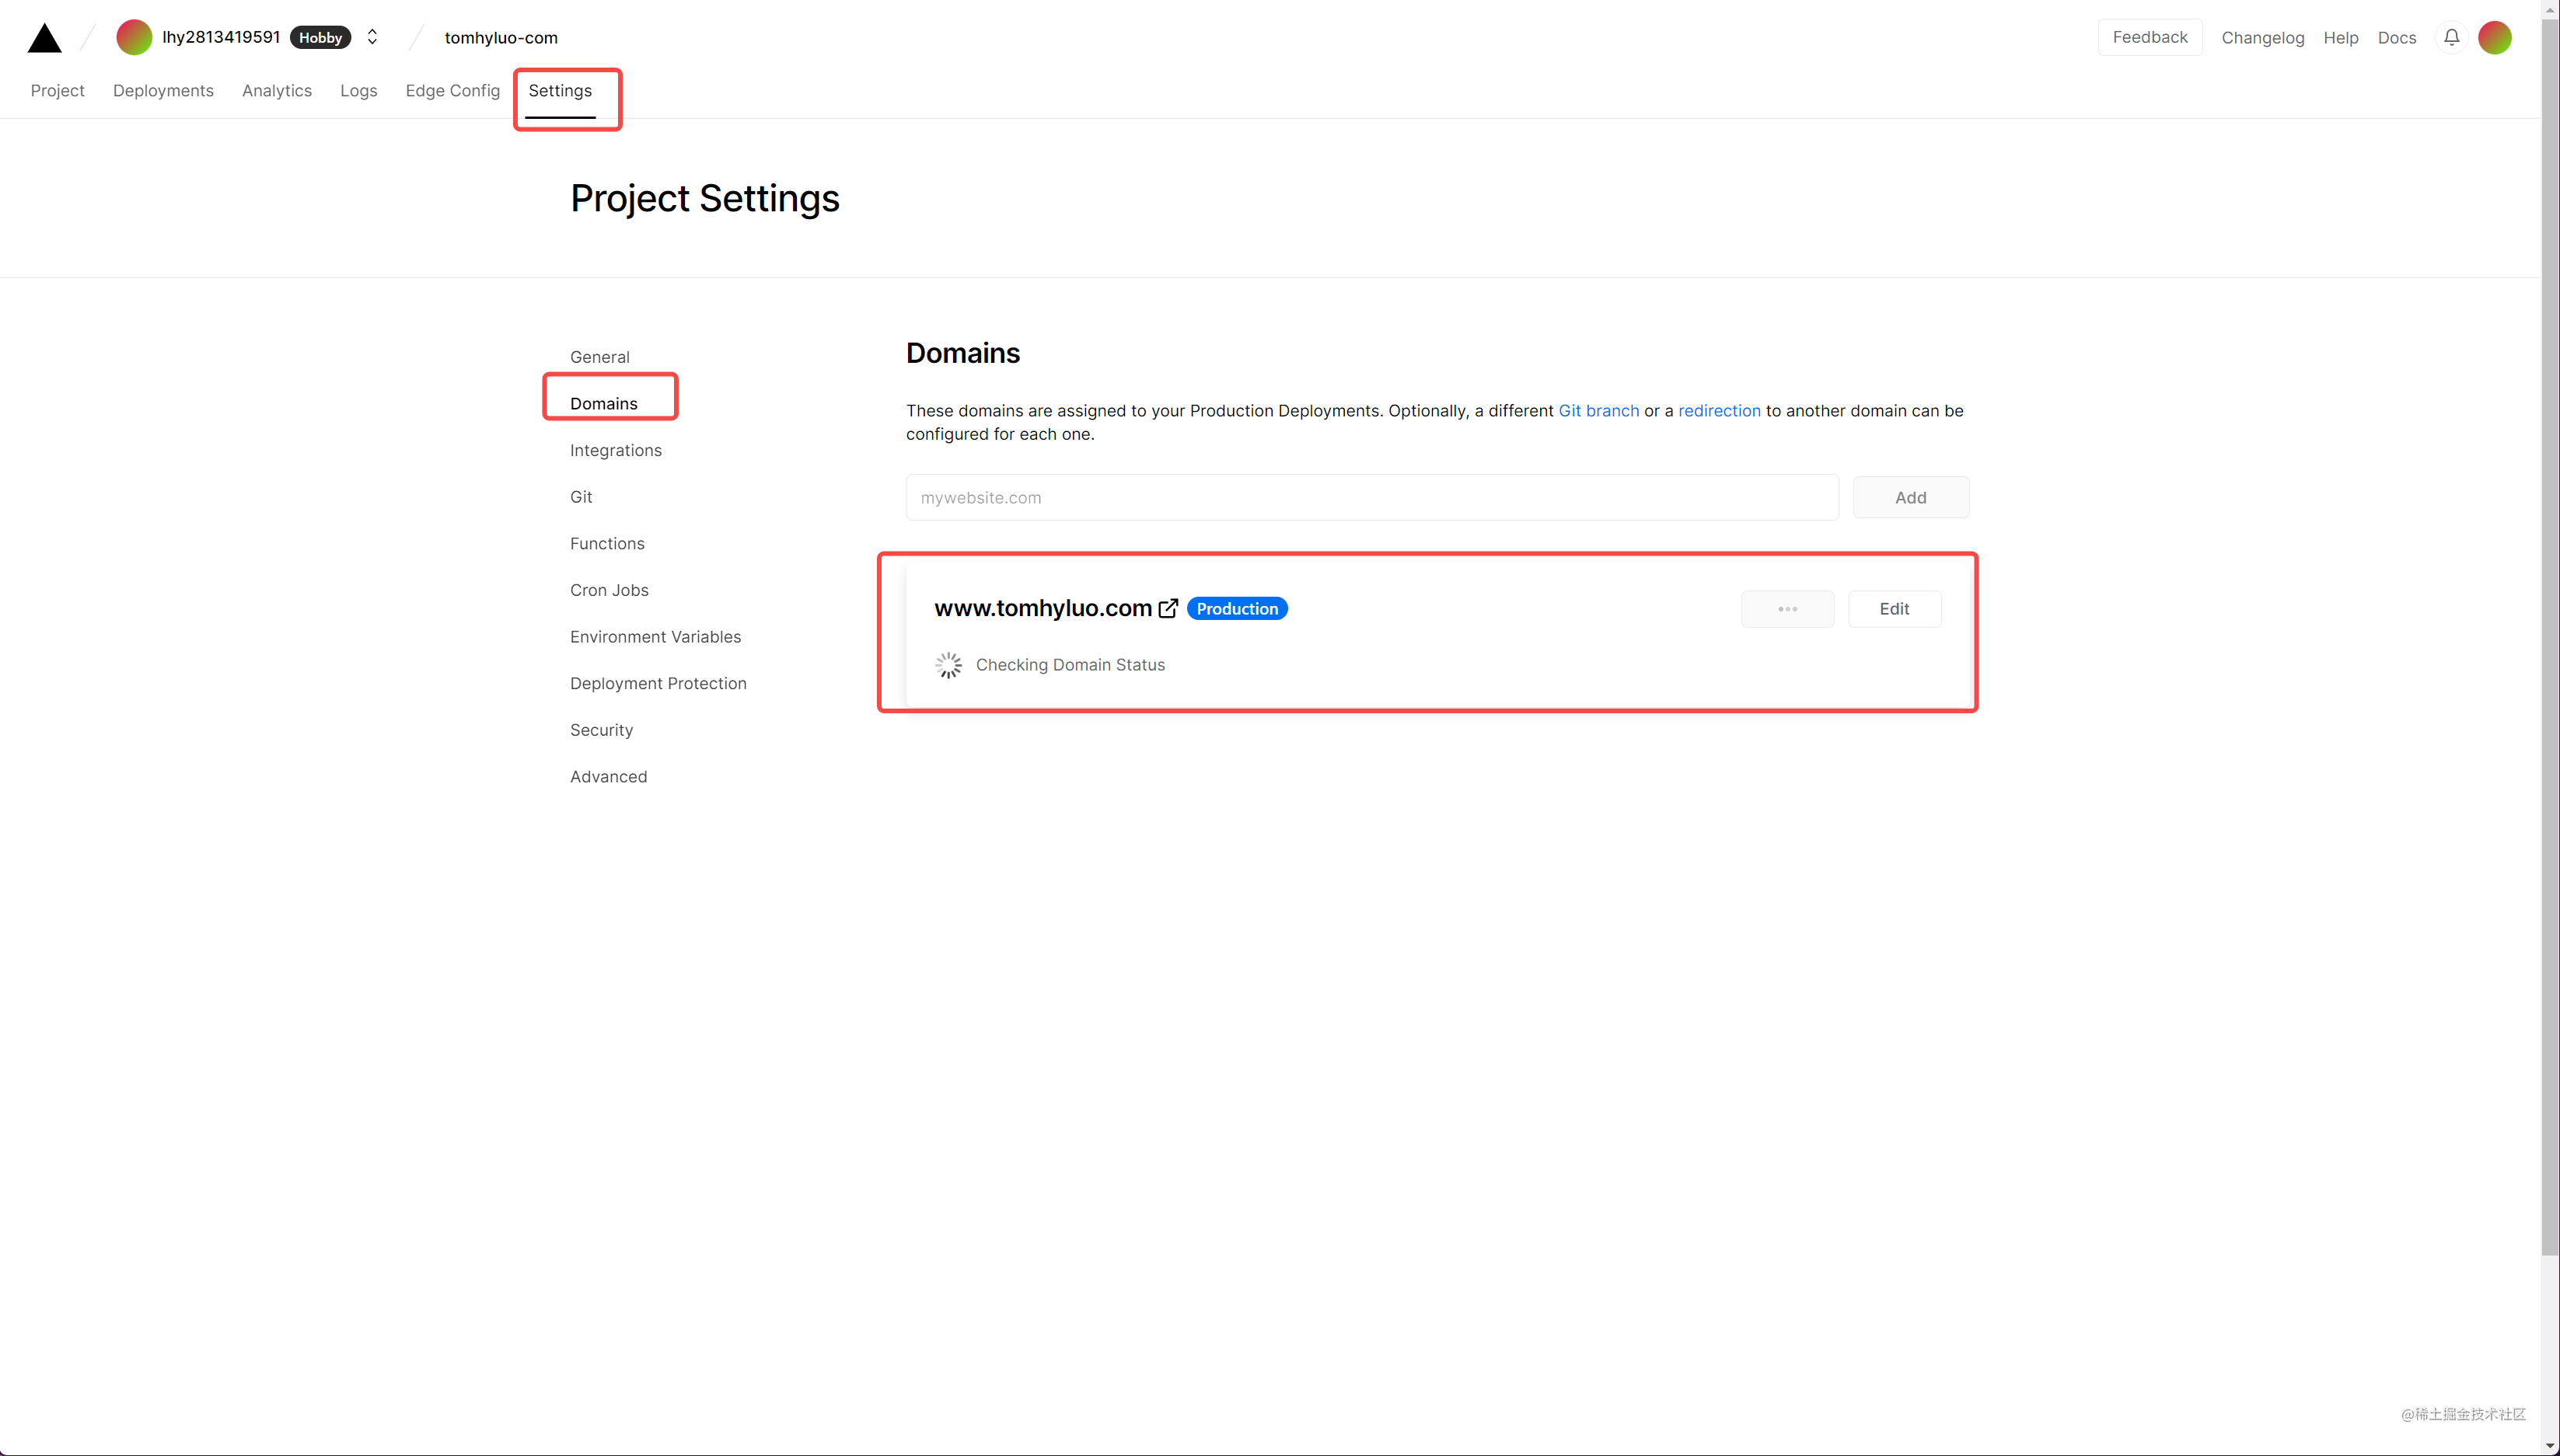Click the Vercel triangle logo
The height and width of the screenshot is (1456, 2560).
pos(44,38)
